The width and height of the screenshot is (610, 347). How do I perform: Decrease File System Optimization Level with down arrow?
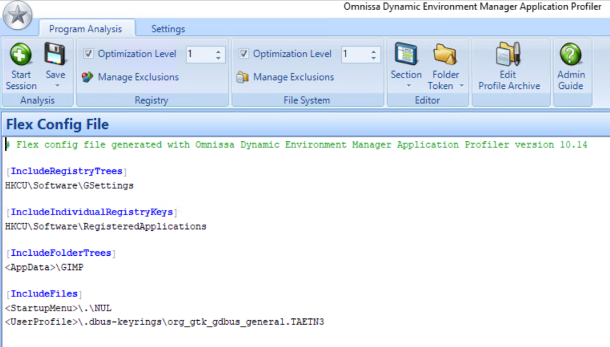374,58
